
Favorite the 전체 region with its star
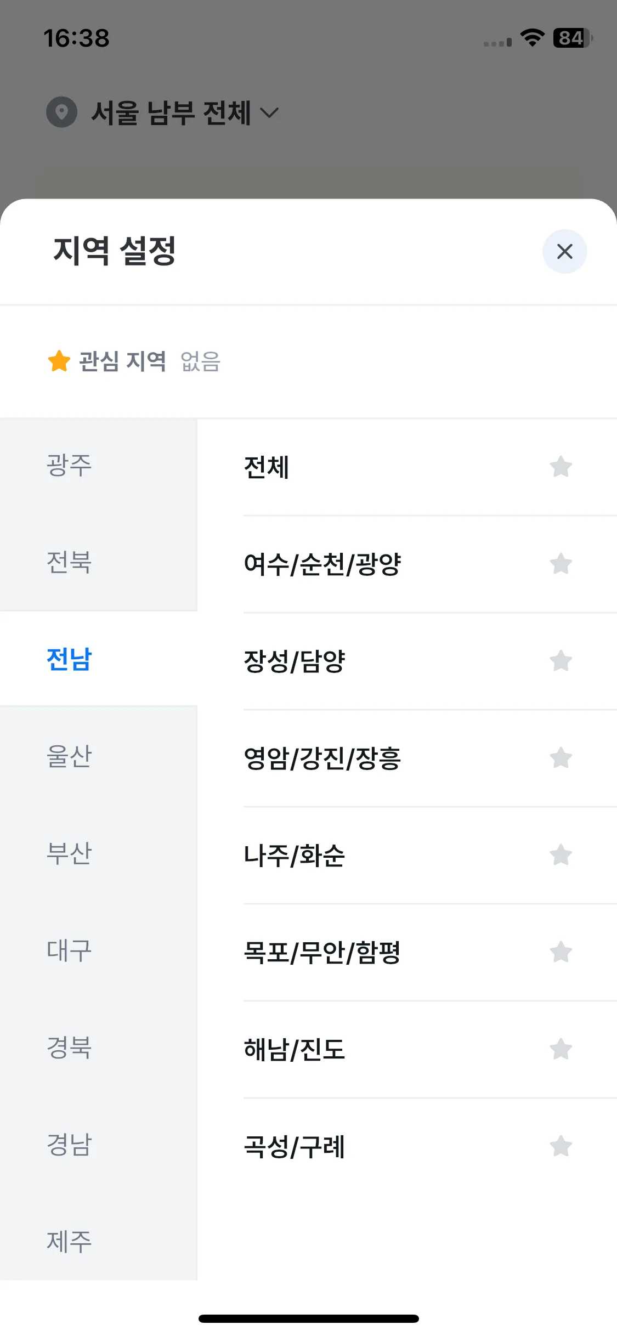561,467
